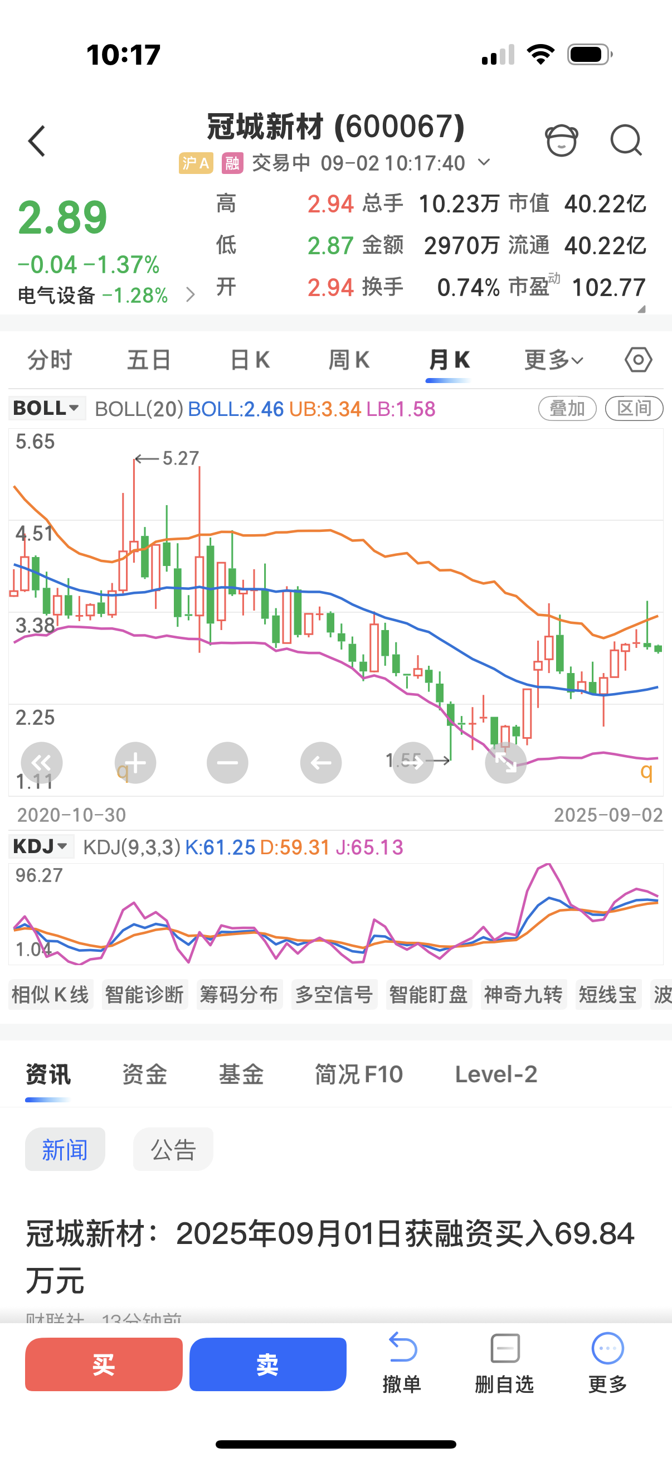
Task: Toggle the 区间 range button
Action: coord(634,408)
